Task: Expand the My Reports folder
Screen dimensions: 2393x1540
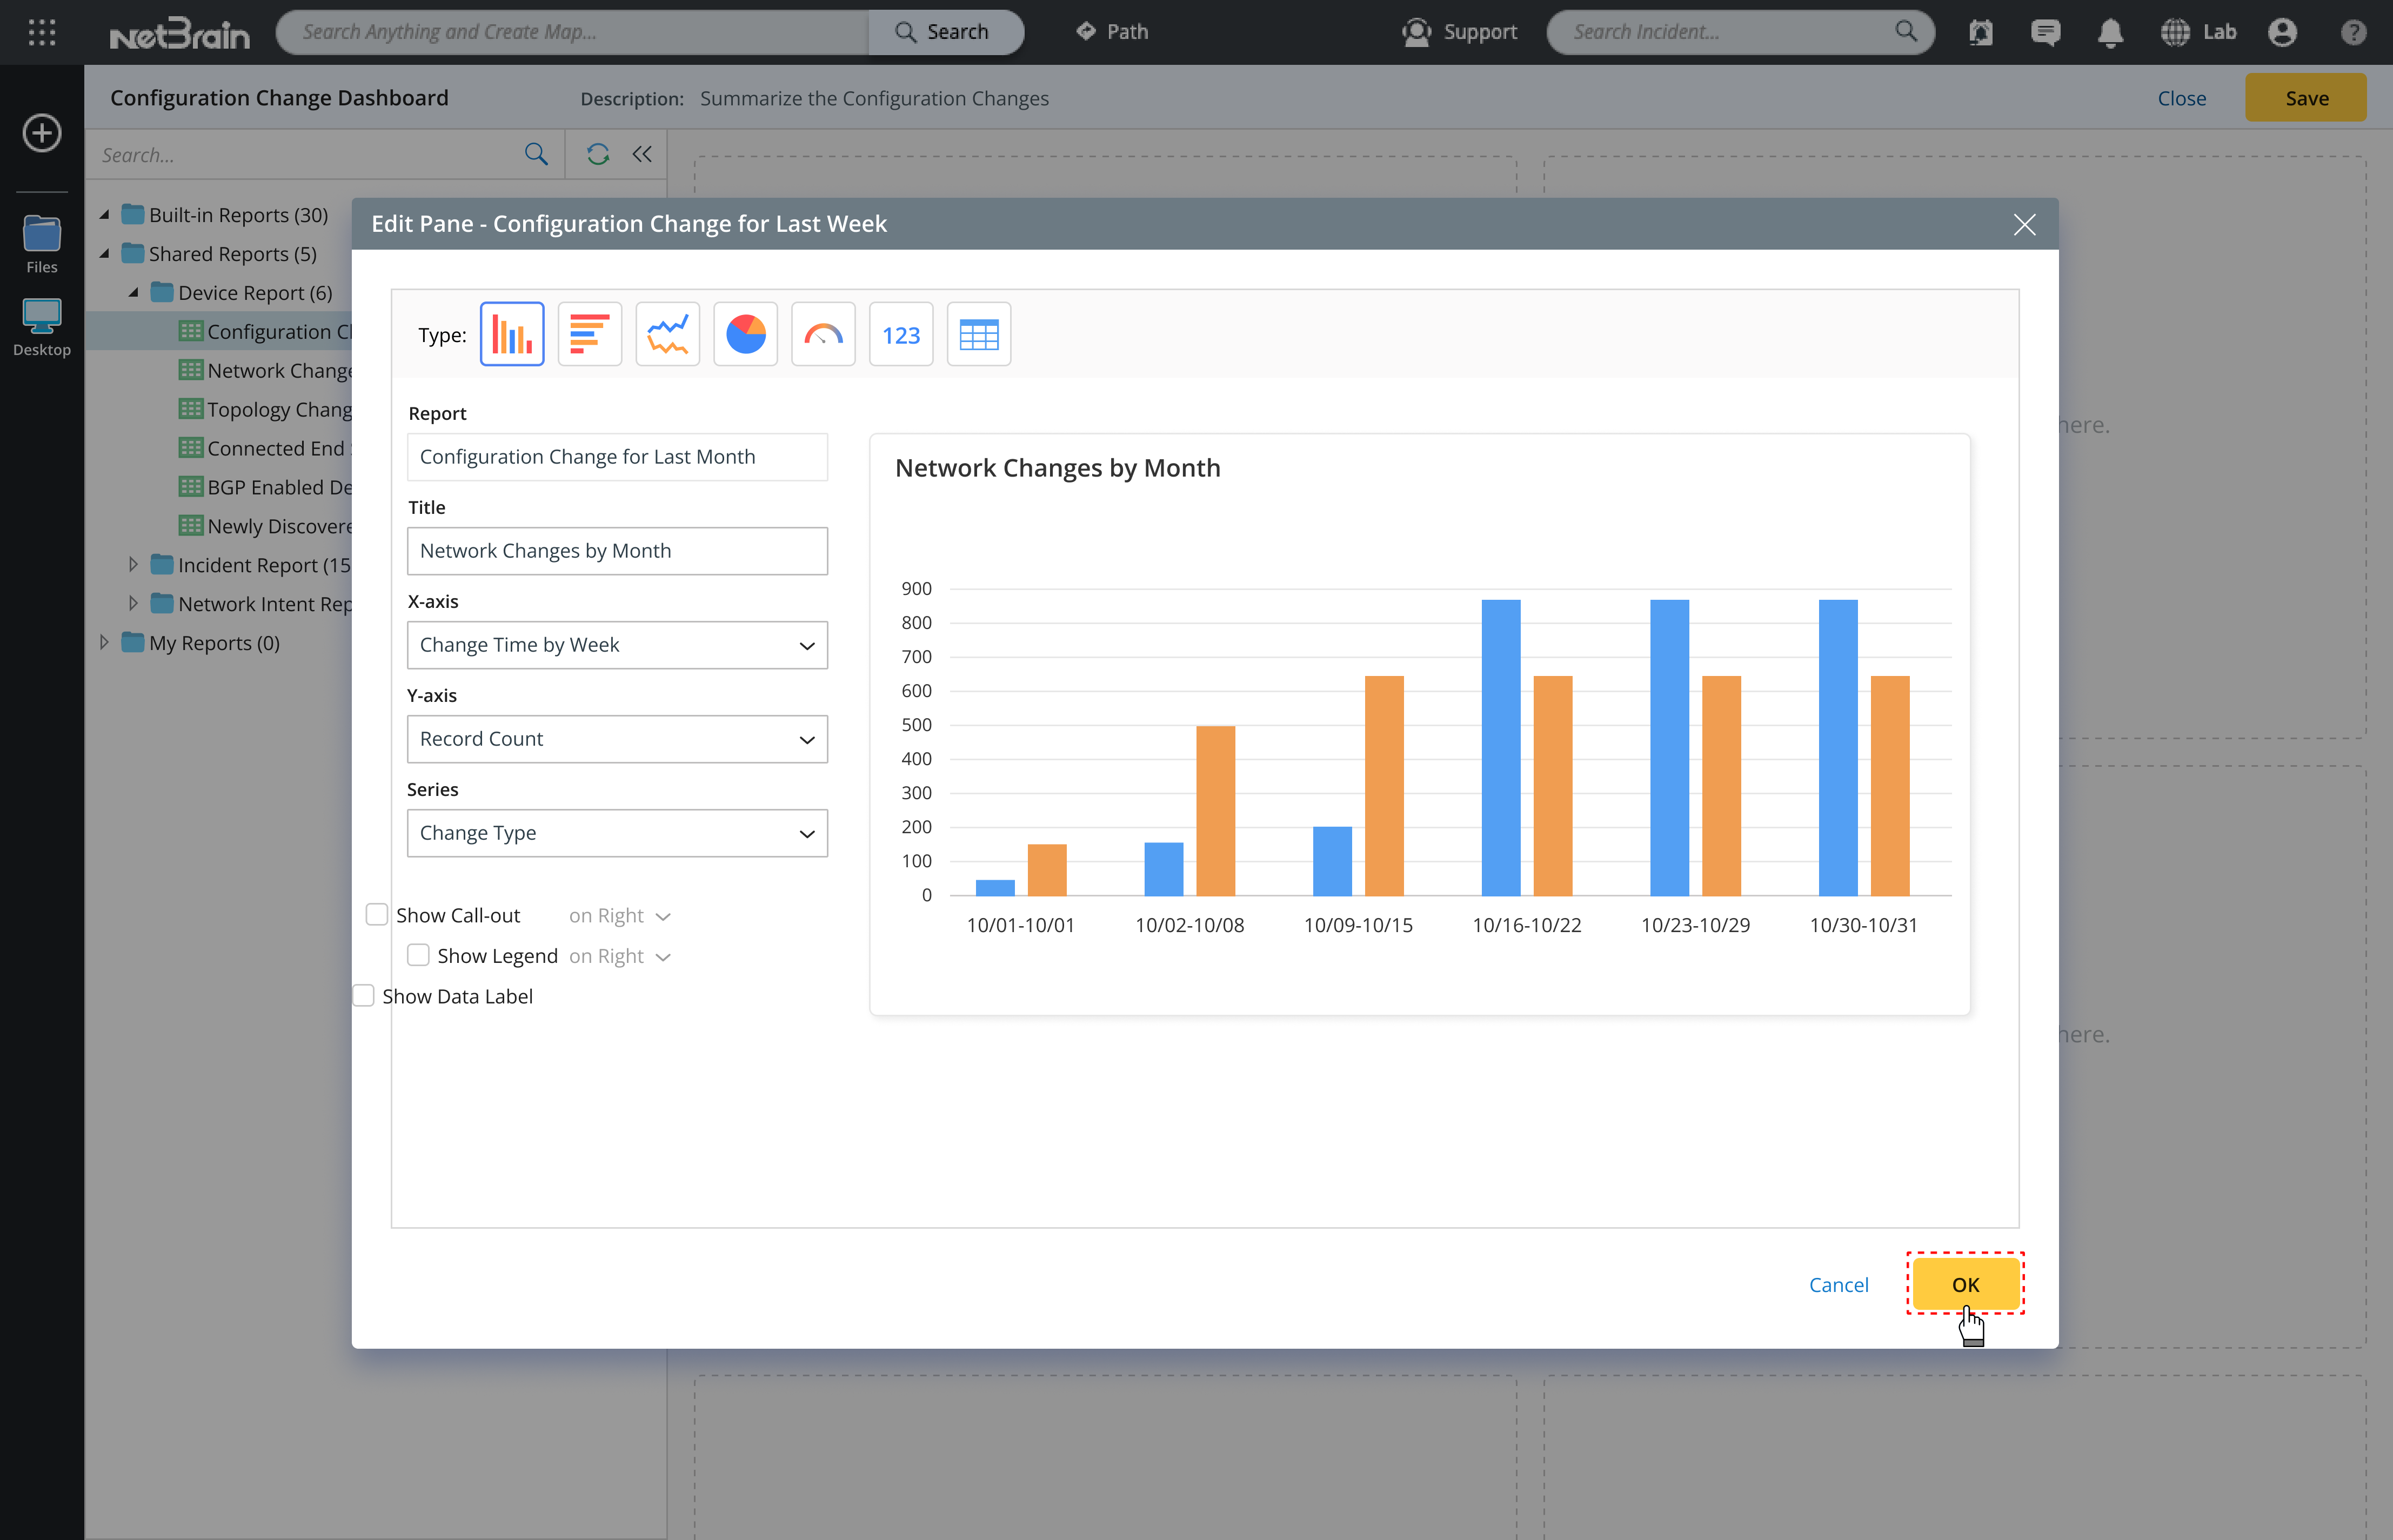Action: pos(104,643)
